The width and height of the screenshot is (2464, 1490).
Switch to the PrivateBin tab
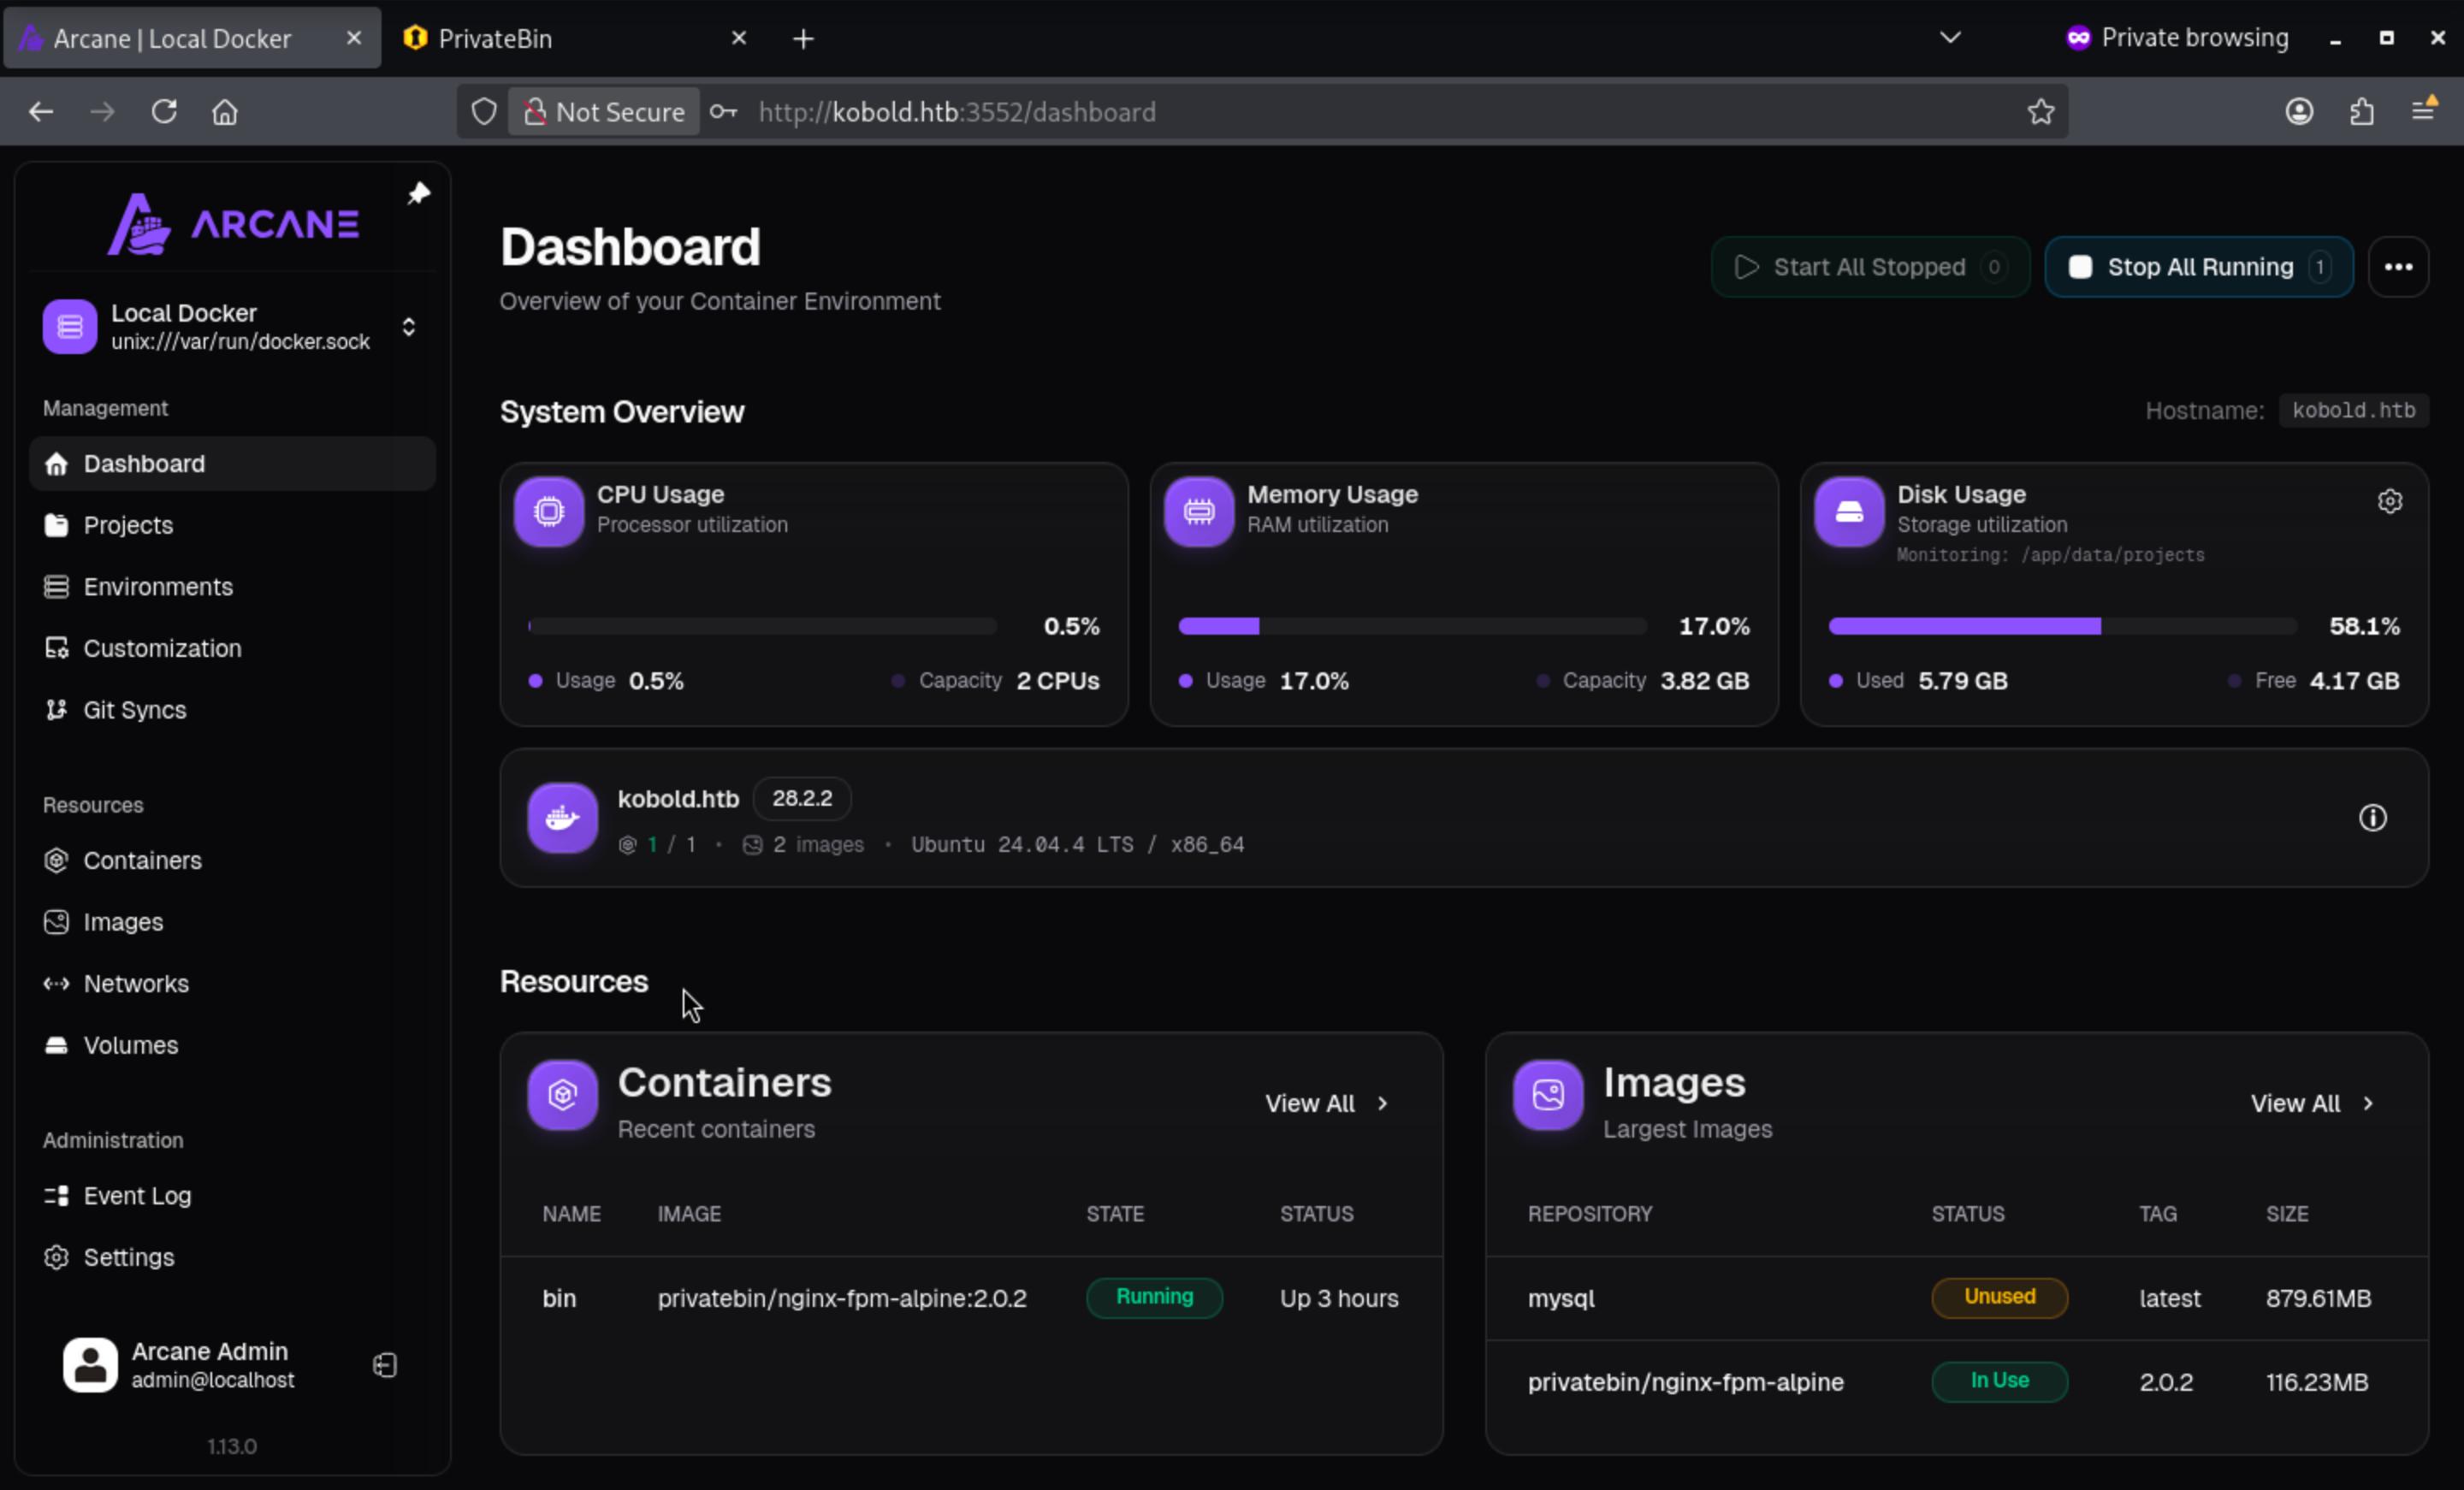point(495,38)
